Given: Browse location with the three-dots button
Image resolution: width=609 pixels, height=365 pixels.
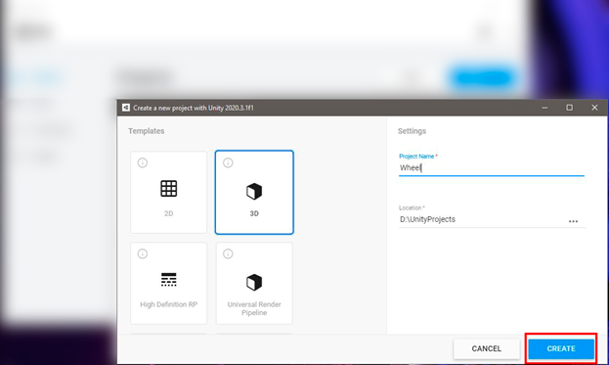Looking at the screenshot, I should (x=573, y=221).
